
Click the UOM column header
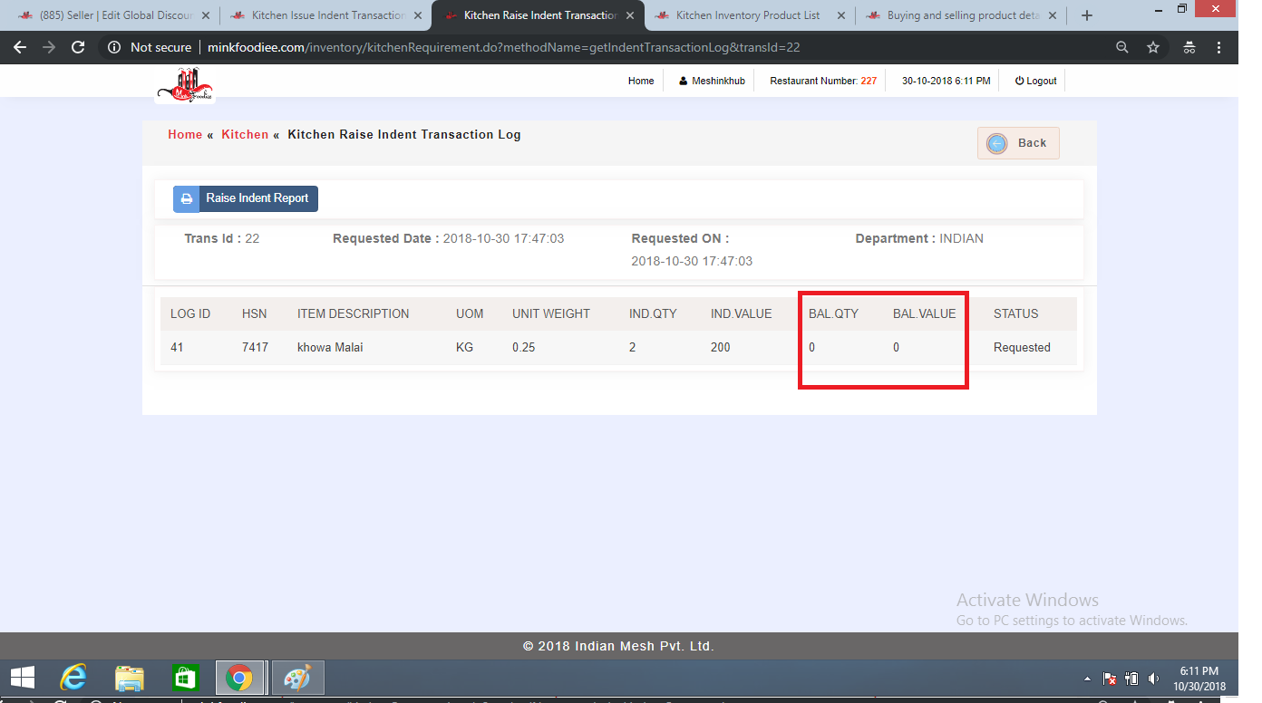click(470, 313)
